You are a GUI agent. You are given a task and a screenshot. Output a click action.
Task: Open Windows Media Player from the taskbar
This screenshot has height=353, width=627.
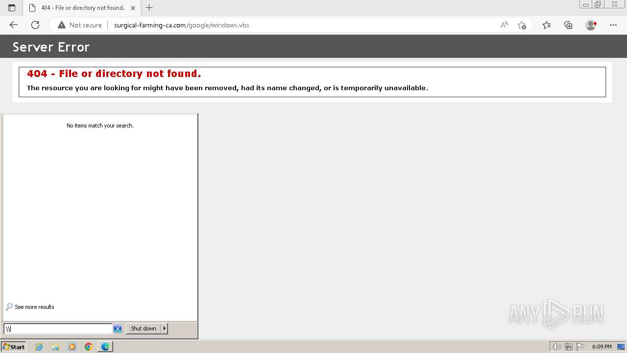[x=72, y=347]
